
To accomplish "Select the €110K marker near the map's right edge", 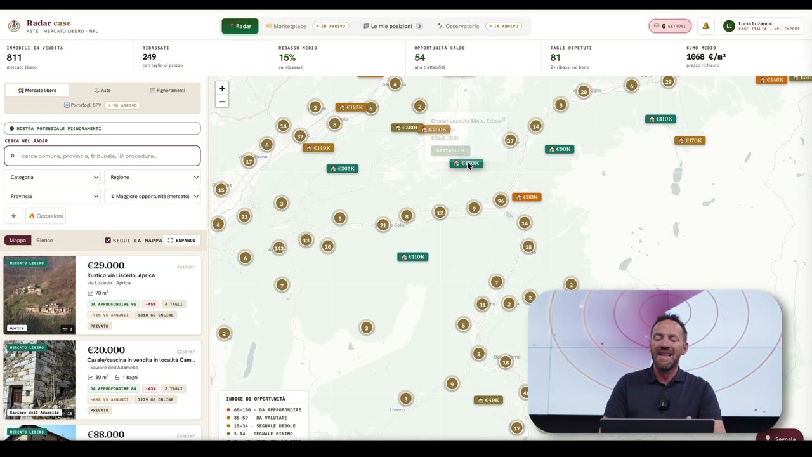I will coord(660,119).
